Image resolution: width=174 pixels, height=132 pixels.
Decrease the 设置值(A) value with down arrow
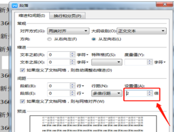150,95
